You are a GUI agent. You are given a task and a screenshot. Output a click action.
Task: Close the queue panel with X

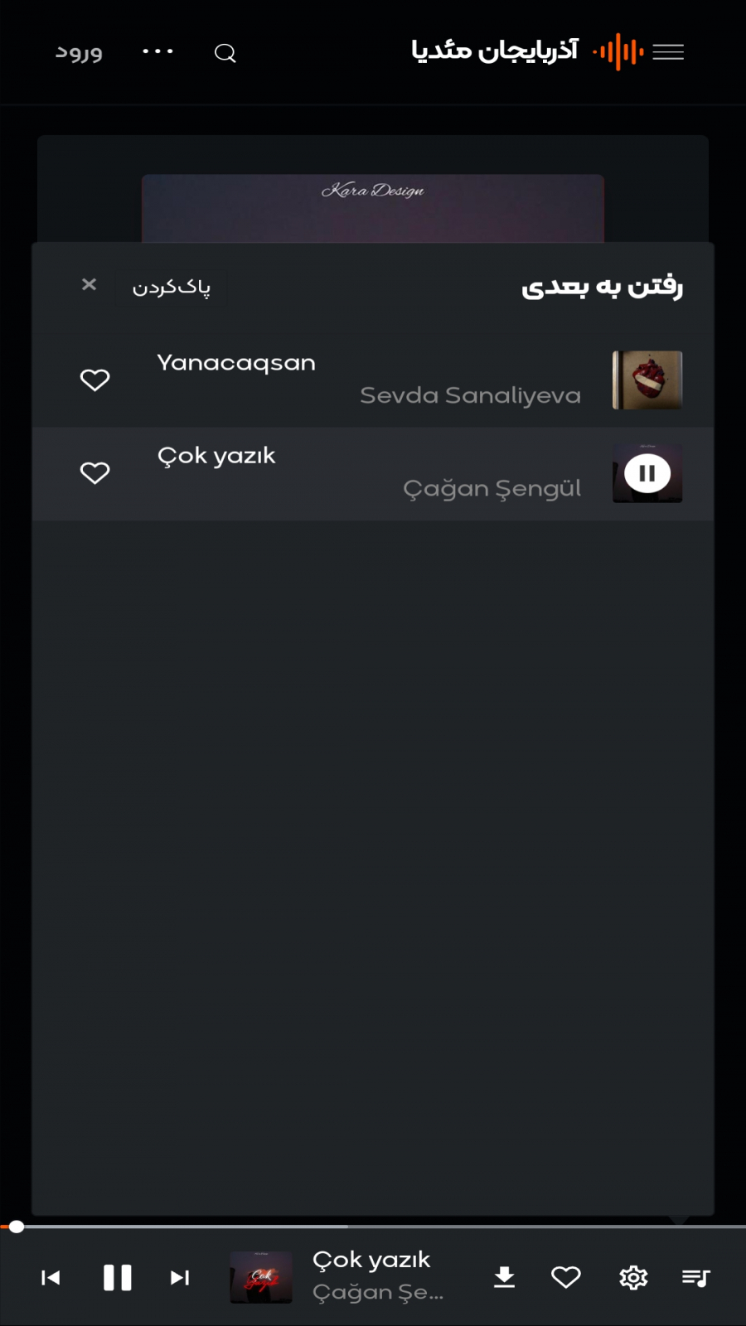[x=90, y=284]
